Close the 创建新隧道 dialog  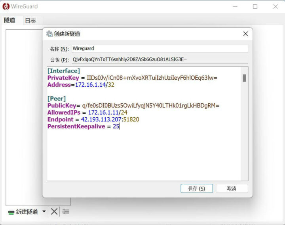point(245,34)
